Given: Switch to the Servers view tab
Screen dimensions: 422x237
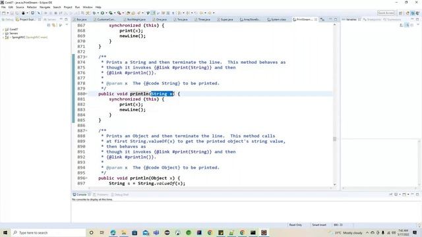Looking at the screenshot, I should 49,19.
